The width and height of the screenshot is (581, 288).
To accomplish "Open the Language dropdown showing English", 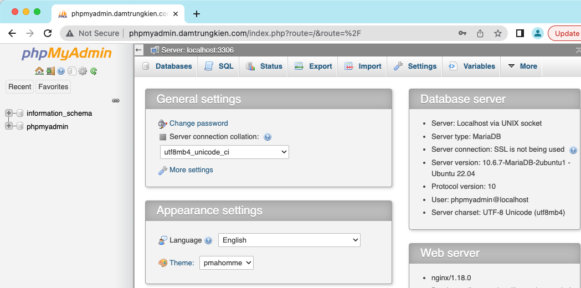I will coord(289,240).
